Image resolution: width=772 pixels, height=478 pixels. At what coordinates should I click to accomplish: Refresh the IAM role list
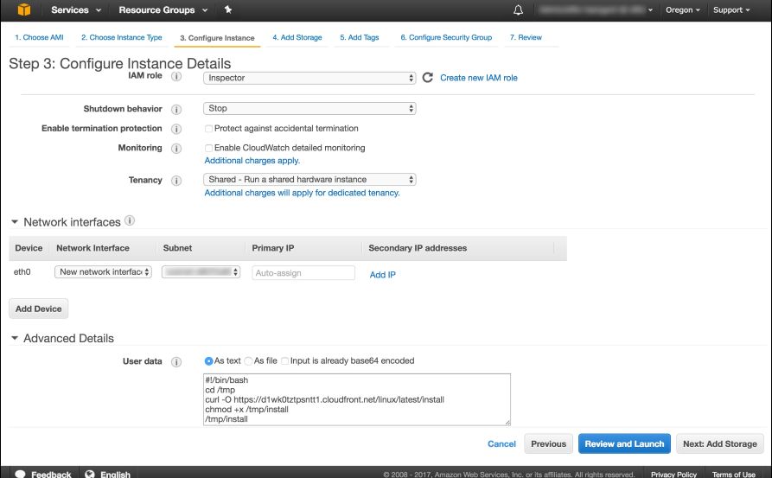click(427, 77)
